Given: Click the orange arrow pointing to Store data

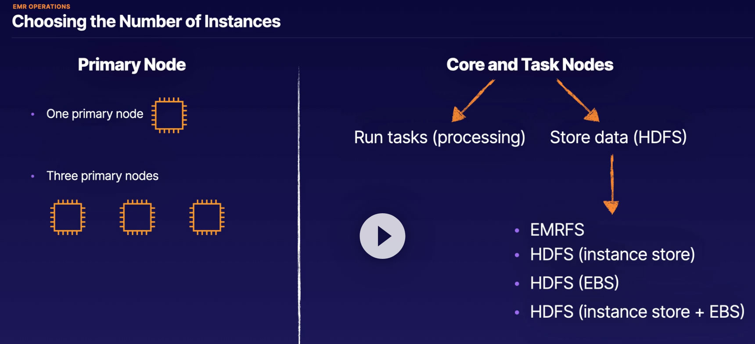Looking at the screenshot, I should 578,100.
